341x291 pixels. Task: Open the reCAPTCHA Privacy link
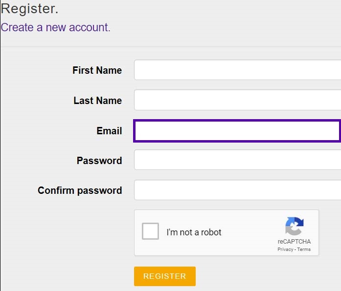point(285,249)
